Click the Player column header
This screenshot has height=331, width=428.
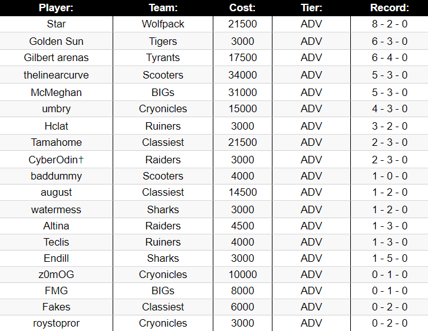click(56, 7)
